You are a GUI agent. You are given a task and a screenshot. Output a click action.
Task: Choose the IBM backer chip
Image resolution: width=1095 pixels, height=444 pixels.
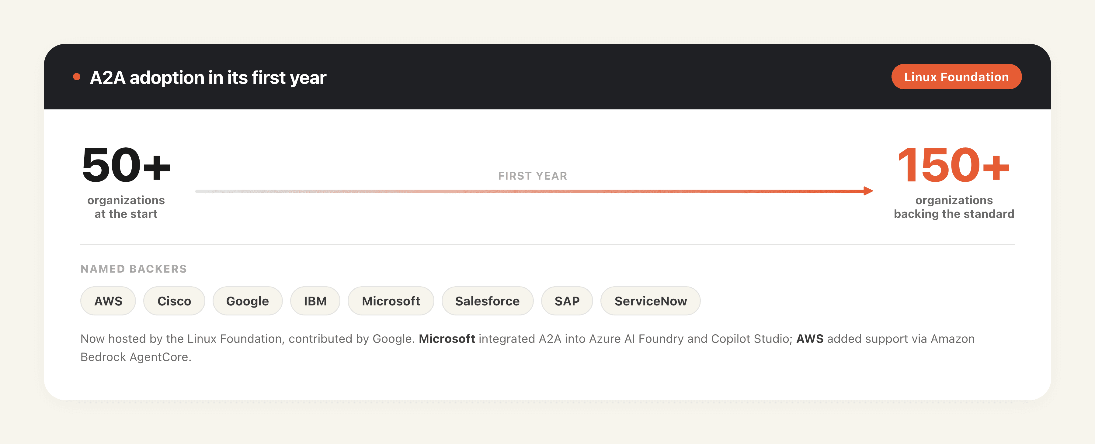tap(315, 301)
